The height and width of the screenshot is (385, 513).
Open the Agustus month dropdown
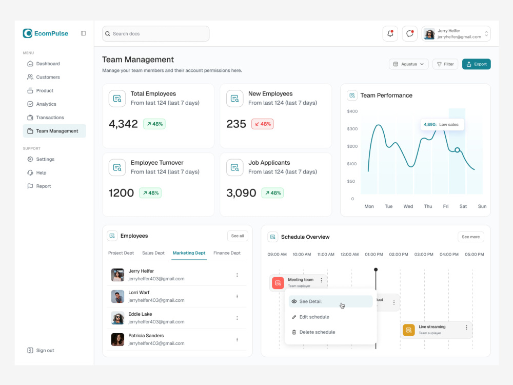click(x=408, y=64)
